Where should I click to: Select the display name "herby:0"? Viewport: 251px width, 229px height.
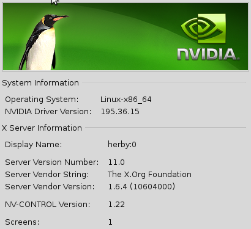coord(122,145)
